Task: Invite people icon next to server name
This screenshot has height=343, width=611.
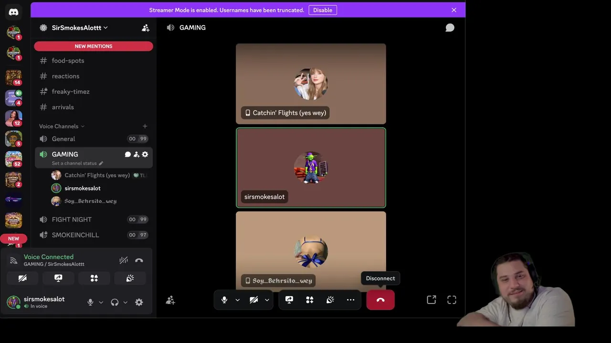Action: pyautogui.click(x=146, y=28)
